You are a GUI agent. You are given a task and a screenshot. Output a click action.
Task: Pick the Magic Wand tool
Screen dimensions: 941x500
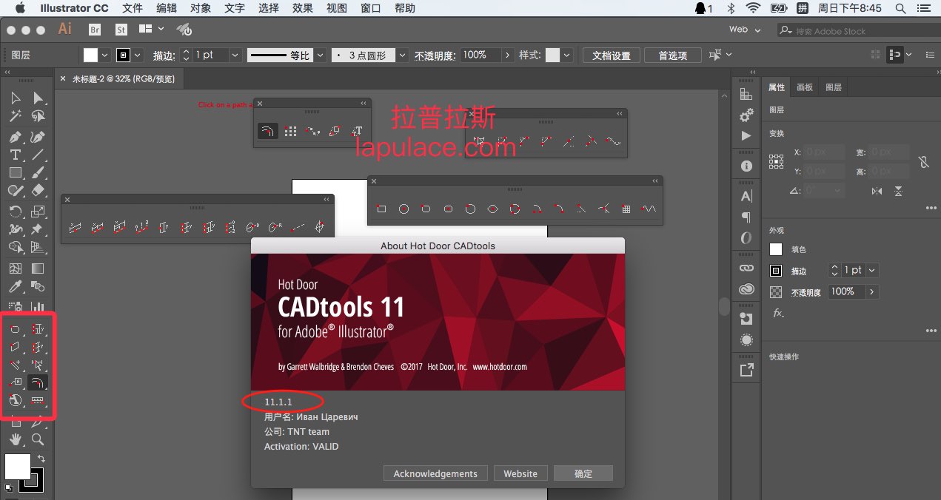pyautogui.click(x=16, y=117)
